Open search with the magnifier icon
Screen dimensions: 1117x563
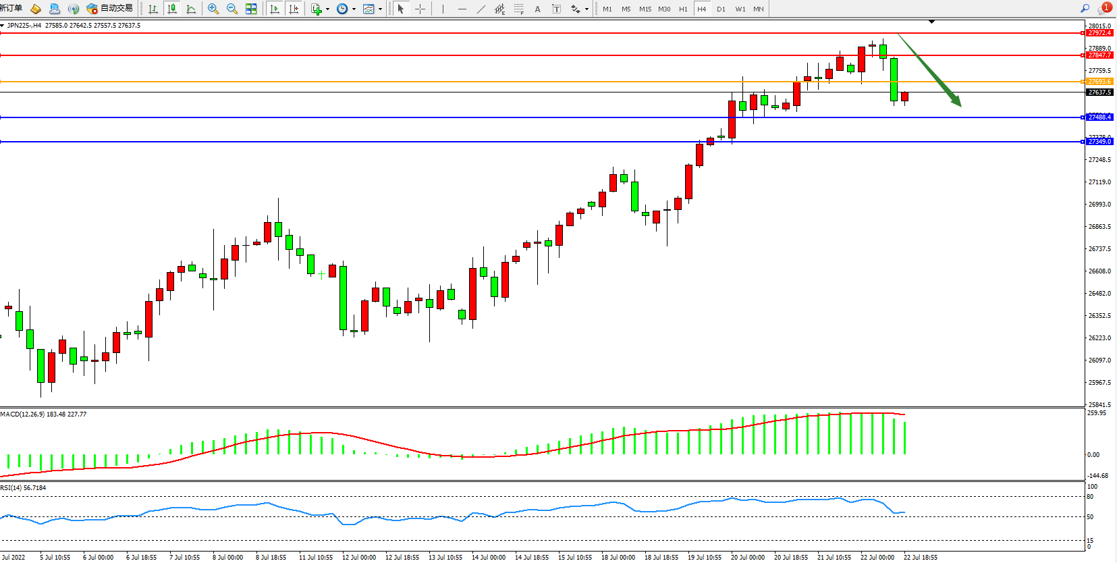1085,9
